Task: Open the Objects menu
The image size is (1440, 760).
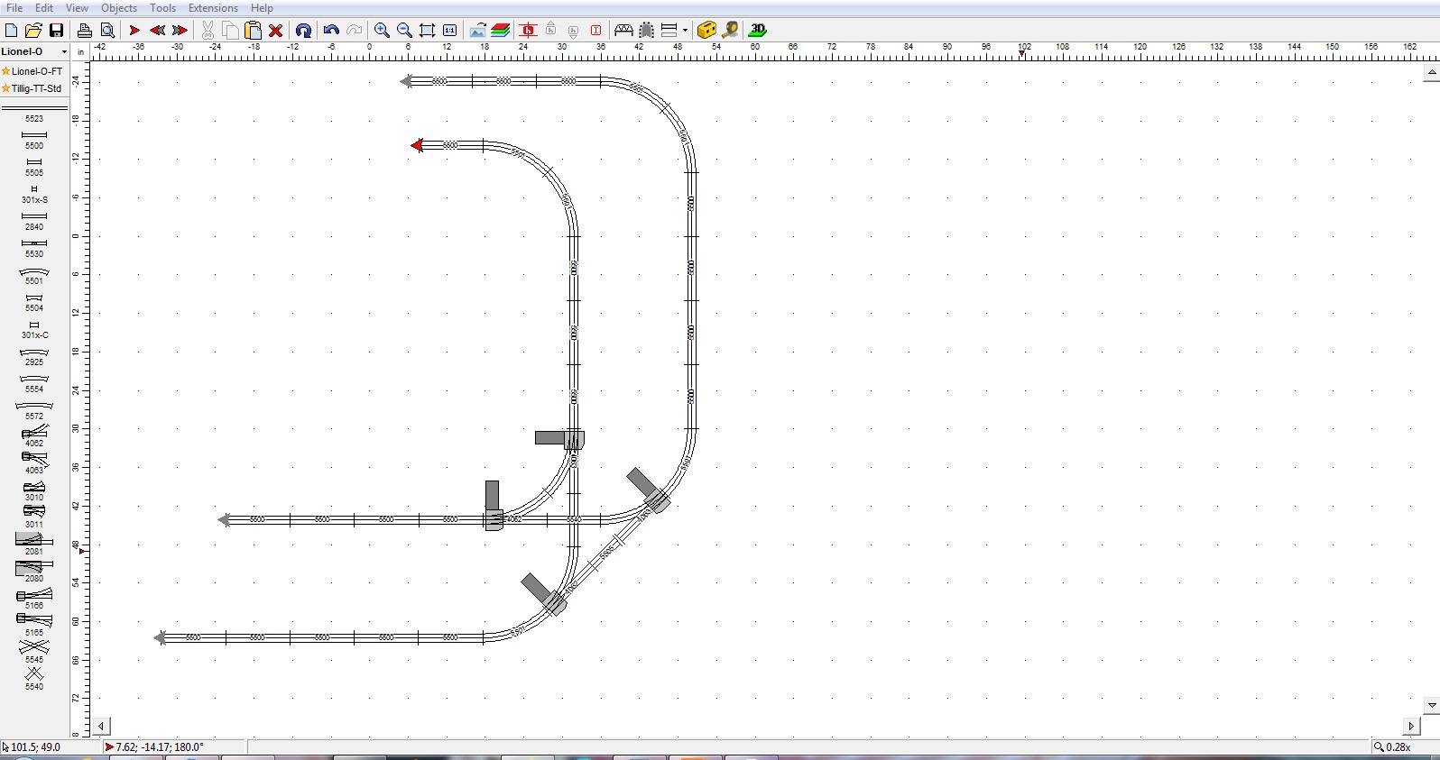Action: point(119,8)
